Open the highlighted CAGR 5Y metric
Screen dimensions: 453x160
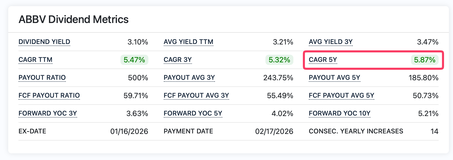[323, 59]
